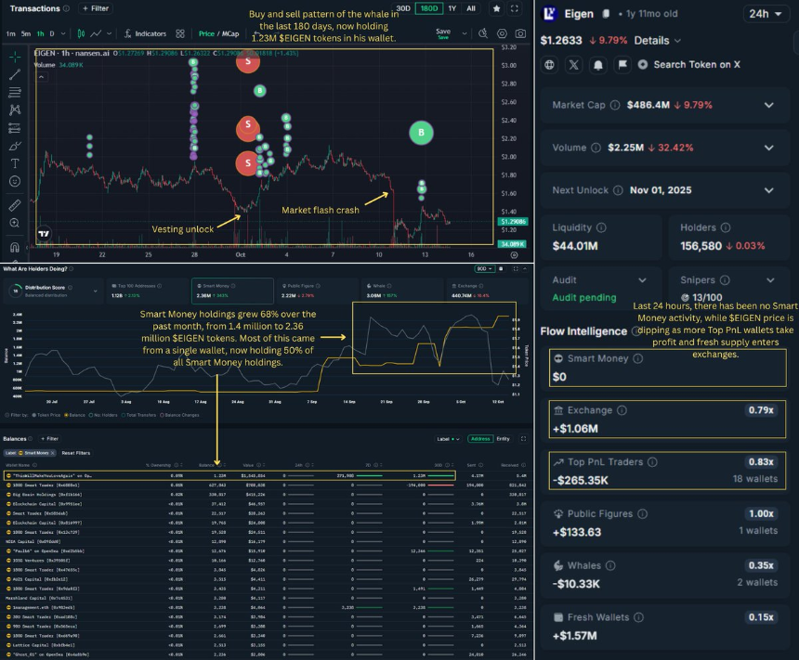Select the measure tool in the chart sidebar
The image size is (799, 660).
click(13, 204)
